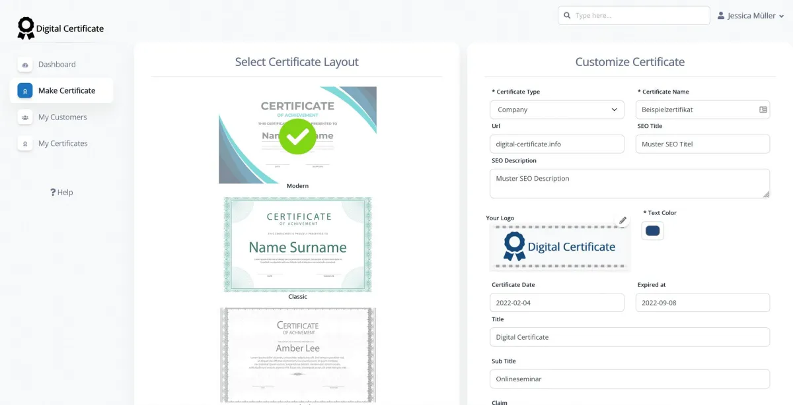Select the blue Make Certificate icon

click(24, 90)
